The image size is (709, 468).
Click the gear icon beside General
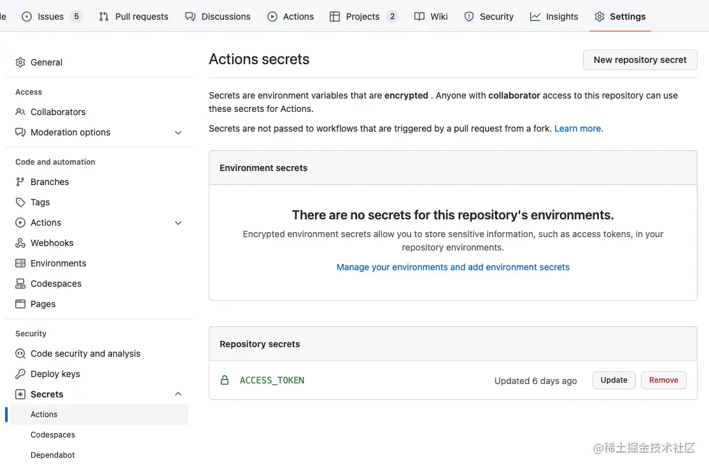[20, 62]
